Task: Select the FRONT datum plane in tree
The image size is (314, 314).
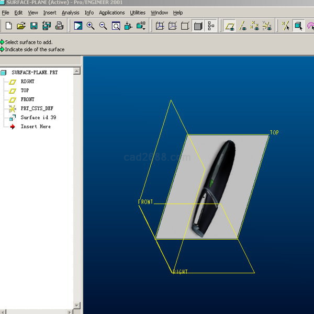Action: [27, 99]
